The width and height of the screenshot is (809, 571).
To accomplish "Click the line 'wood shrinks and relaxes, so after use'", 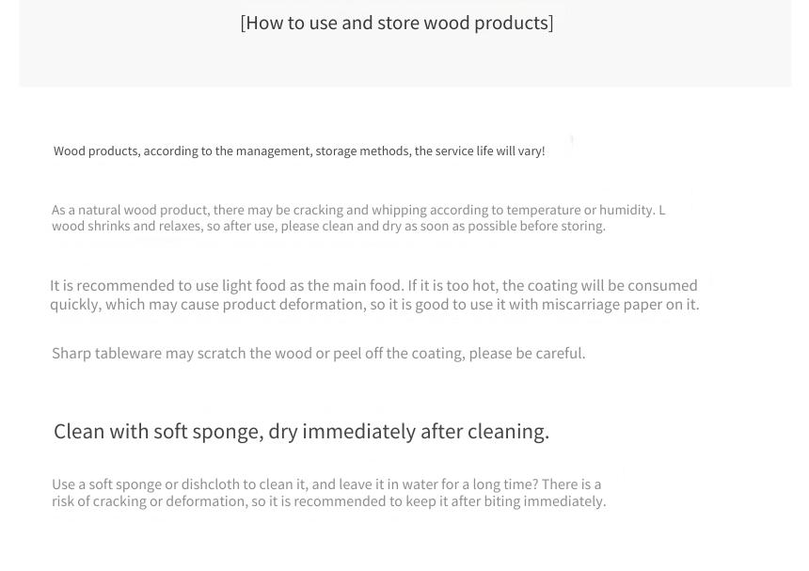I will point(328,227).
